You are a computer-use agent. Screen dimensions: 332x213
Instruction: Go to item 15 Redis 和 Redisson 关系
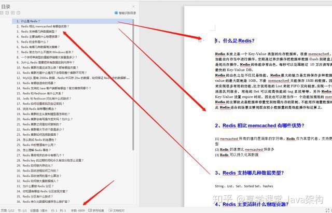40,93
